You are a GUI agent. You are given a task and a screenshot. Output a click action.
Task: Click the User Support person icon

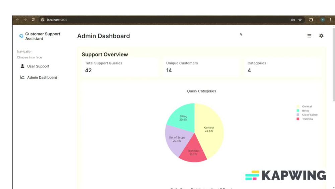point(22,66)
